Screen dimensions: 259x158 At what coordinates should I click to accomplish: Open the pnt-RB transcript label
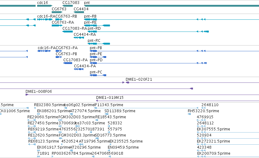(90, 16)
